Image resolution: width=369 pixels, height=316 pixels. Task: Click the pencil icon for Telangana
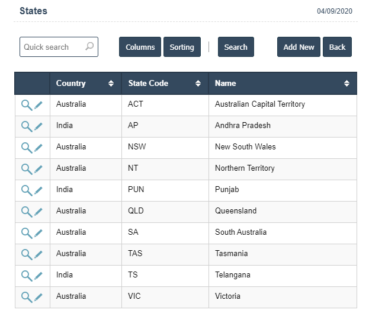pyautogui.click(x=38, y=276)
